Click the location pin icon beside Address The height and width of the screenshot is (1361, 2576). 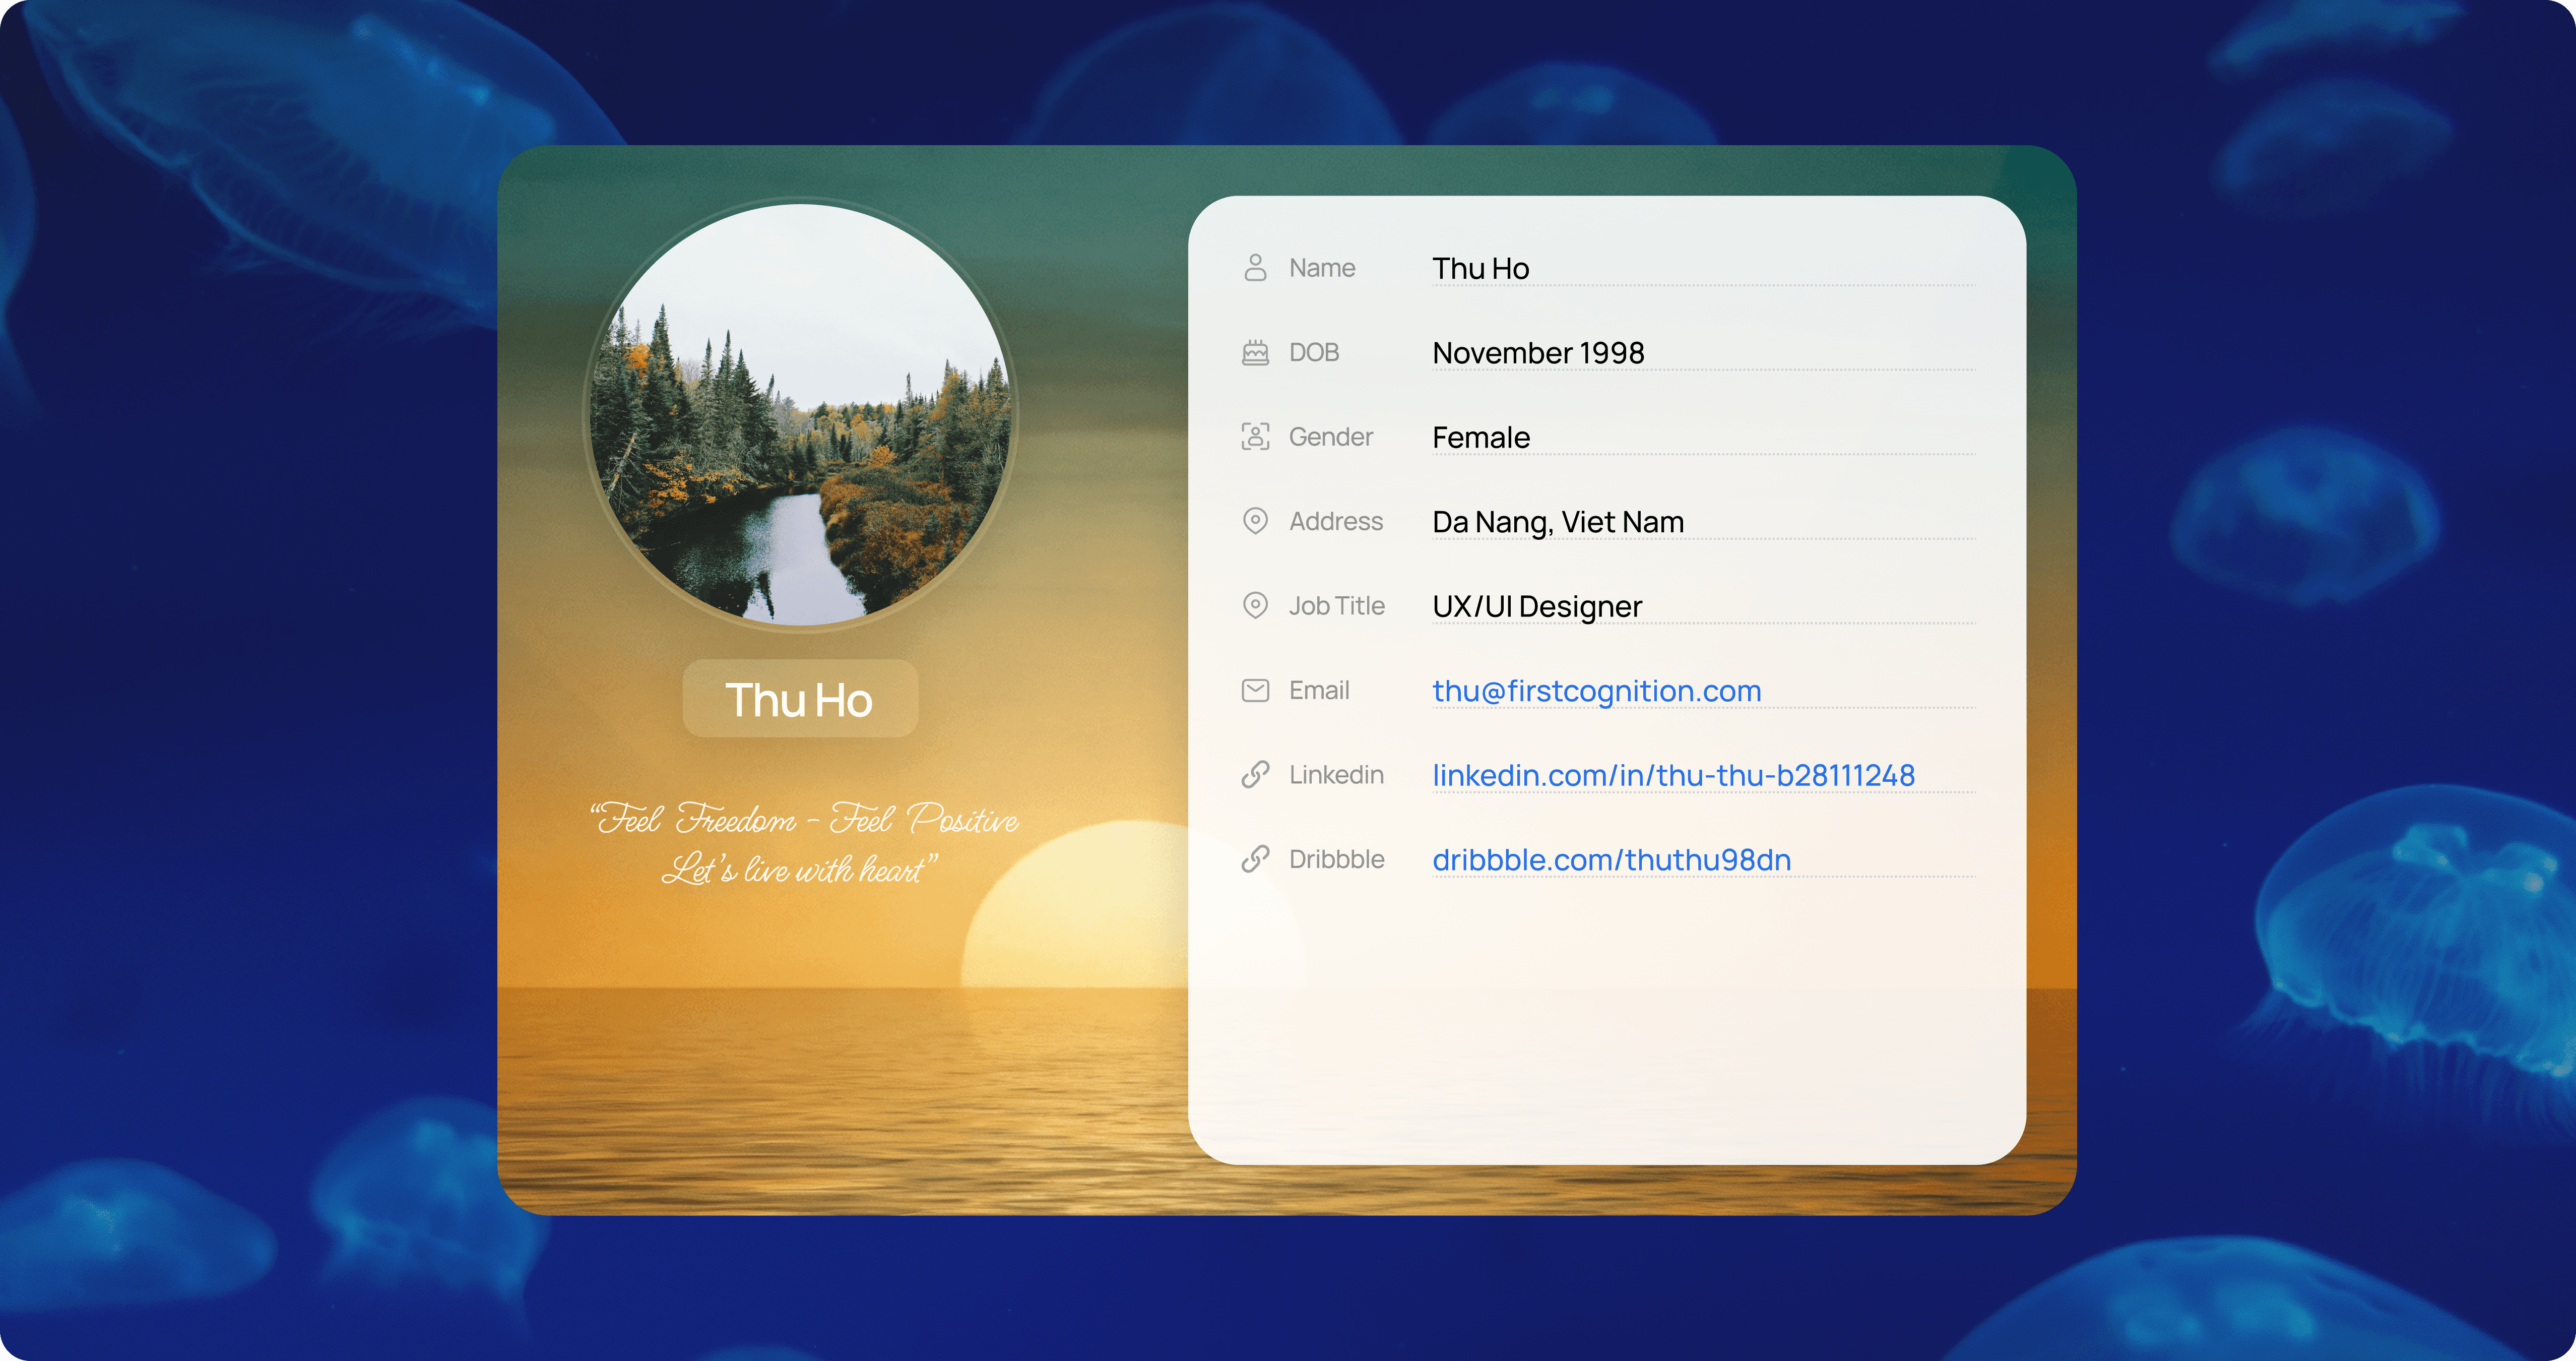(x=1255, y=521)
